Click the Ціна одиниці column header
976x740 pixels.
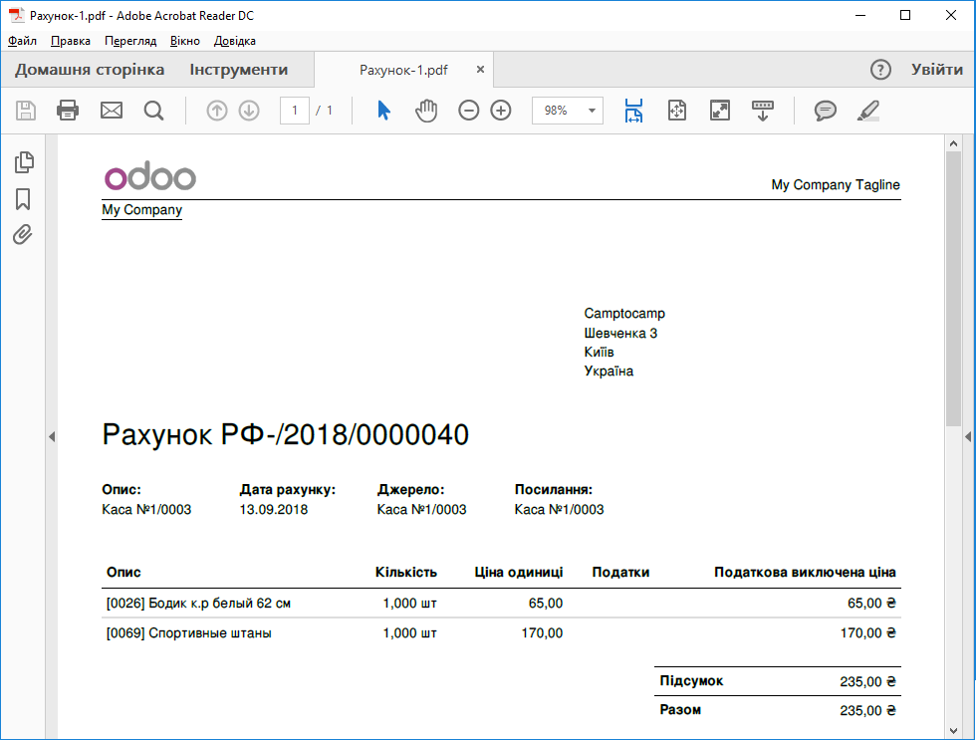coord(519,573)
